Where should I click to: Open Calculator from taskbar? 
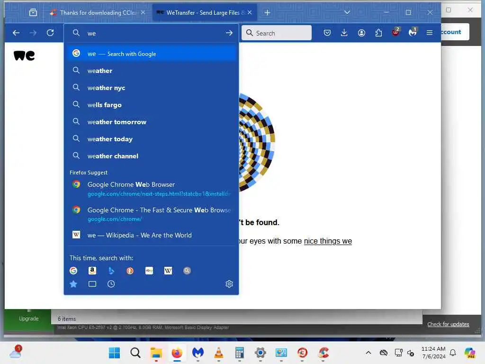click(x=240, y=353)
